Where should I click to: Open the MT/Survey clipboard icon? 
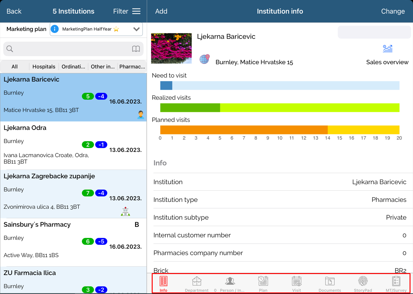[x=396, y=282]
